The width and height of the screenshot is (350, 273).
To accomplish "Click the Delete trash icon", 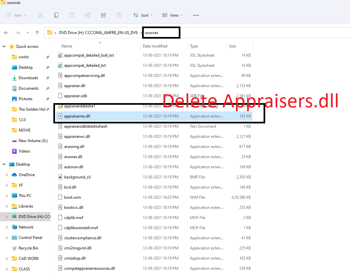I will pyautogui.click(x=119, y=15).
